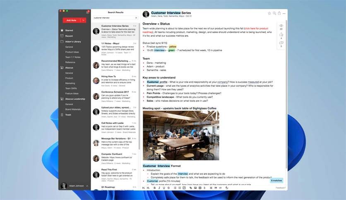Toggle underline formatting
This screenshot has width=346, height=200.
[164, 188]
